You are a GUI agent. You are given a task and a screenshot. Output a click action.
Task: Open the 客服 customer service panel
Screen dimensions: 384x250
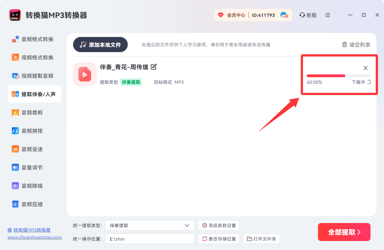pos(307,15)
